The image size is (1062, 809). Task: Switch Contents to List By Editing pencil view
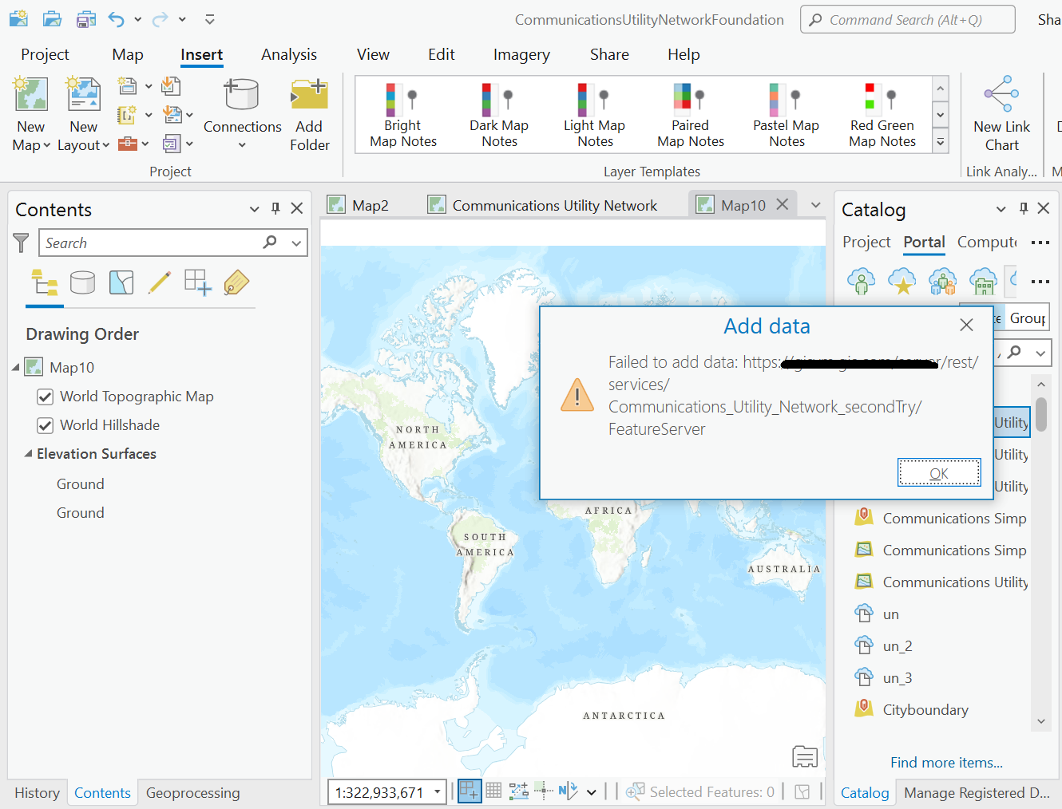point(160,282)
